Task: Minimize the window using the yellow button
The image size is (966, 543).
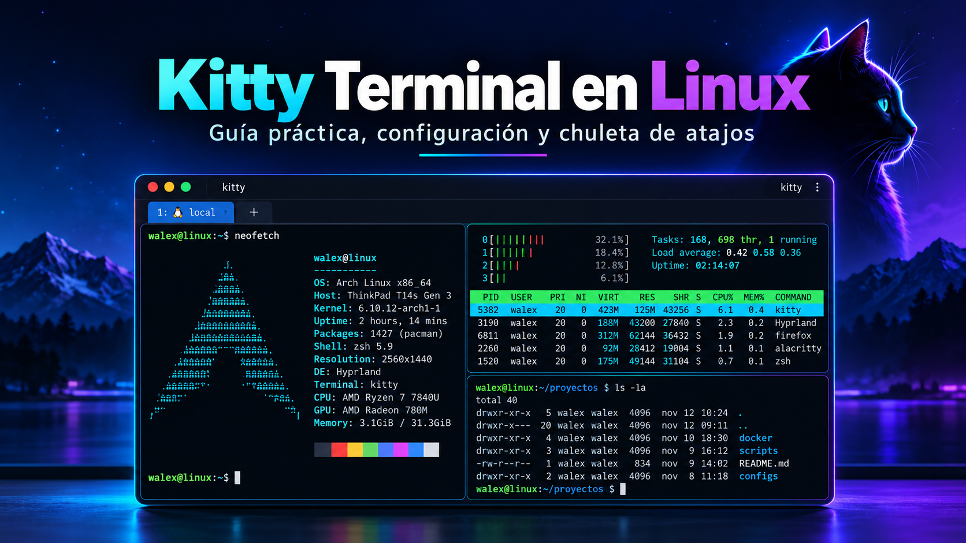Action: pos(169,187)
